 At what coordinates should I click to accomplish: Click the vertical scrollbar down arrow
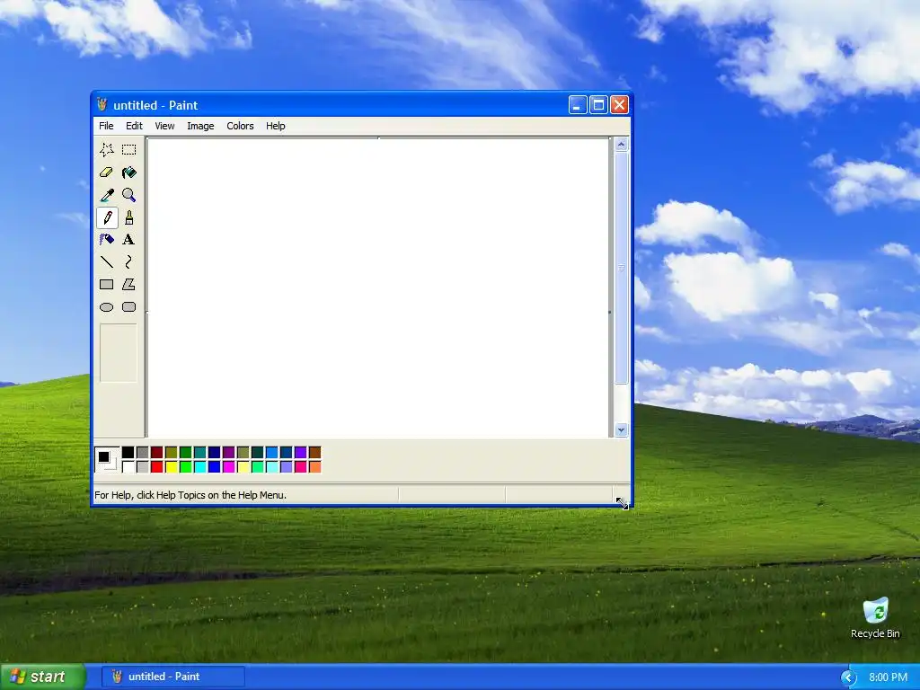[x=622, y=430]
